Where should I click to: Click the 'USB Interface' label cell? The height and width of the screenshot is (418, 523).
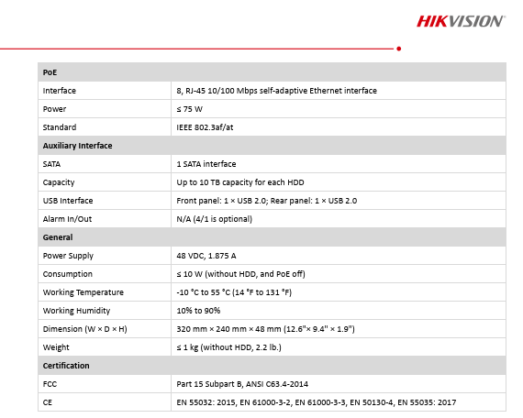[105, 201]
